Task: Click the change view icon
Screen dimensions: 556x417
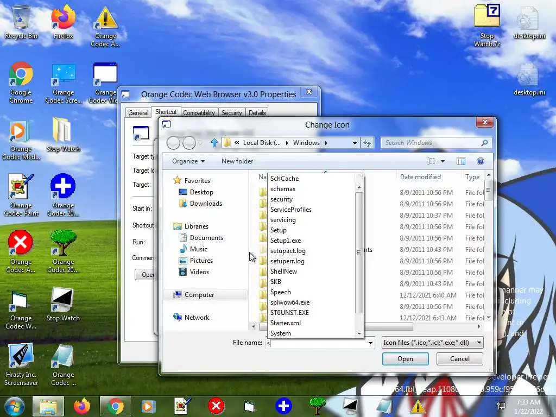Action: [x=431, y=161]
